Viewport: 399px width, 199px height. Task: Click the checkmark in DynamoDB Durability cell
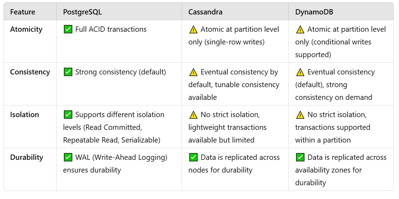(300, 157)
